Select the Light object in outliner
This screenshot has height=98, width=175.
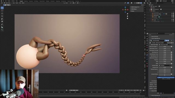[x=155, y=20]
